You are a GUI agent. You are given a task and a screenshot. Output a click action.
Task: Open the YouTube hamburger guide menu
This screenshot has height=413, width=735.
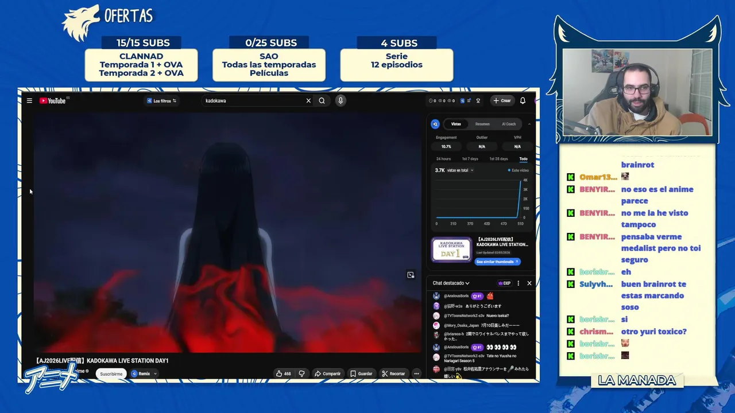pyautogui.click(x=29, y=100)
